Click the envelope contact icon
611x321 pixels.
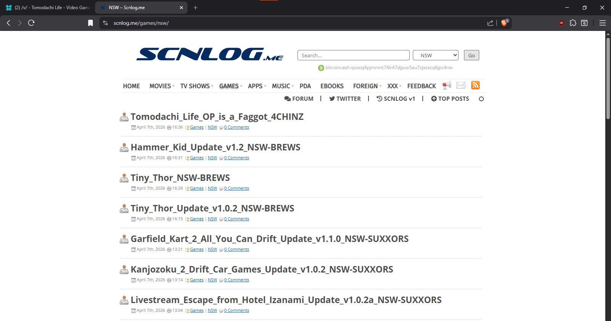(x=461, y=85)
